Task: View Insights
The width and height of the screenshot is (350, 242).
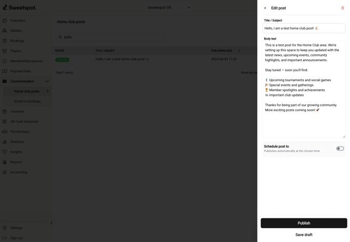Action: pyautogui.click(x=16, y=152)
